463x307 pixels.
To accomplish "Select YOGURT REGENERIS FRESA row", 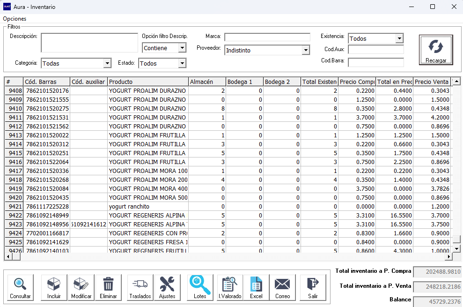I will point(228,242).
